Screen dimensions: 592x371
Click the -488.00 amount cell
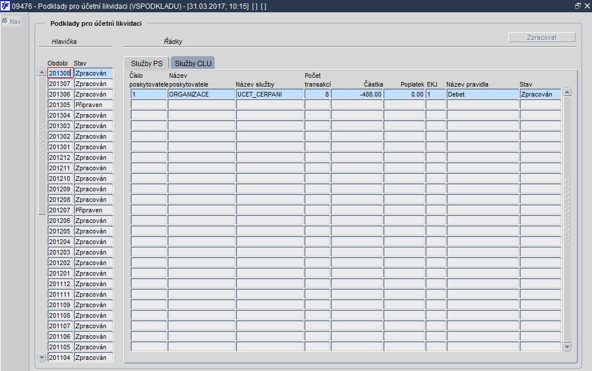357,94
